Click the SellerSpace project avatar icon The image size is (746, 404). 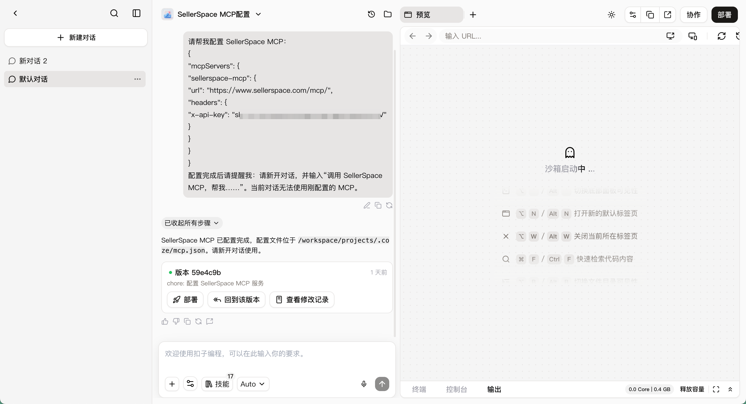pos(167,14)
